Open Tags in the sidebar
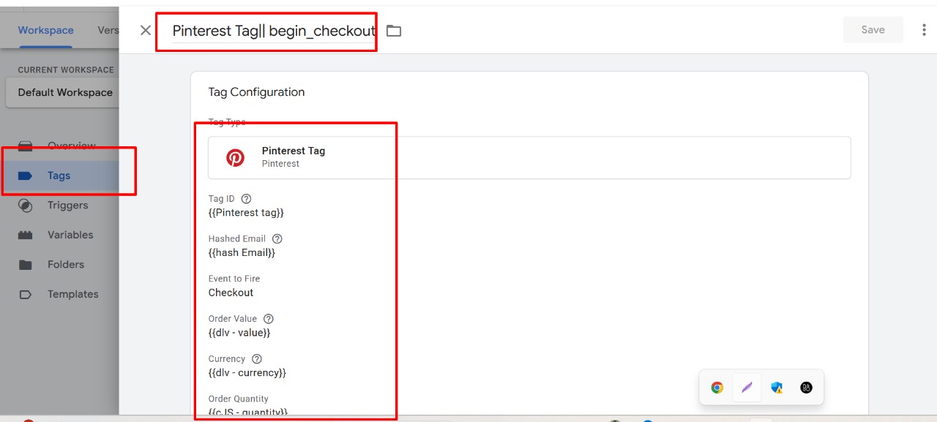 [x=59, y=176]
